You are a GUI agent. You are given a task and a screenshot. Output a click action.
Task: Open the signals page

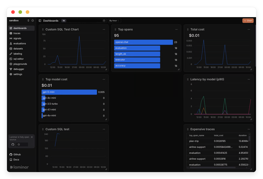(x=21, y=39)
